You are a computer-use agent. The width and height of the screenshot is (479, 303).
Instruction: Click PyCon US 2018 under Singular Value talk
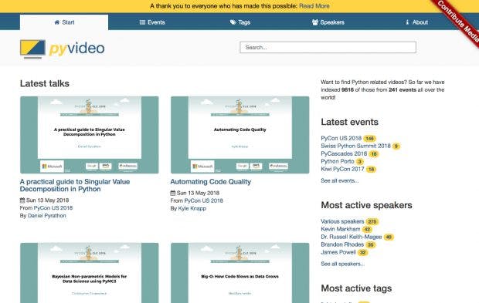(53, 208)
